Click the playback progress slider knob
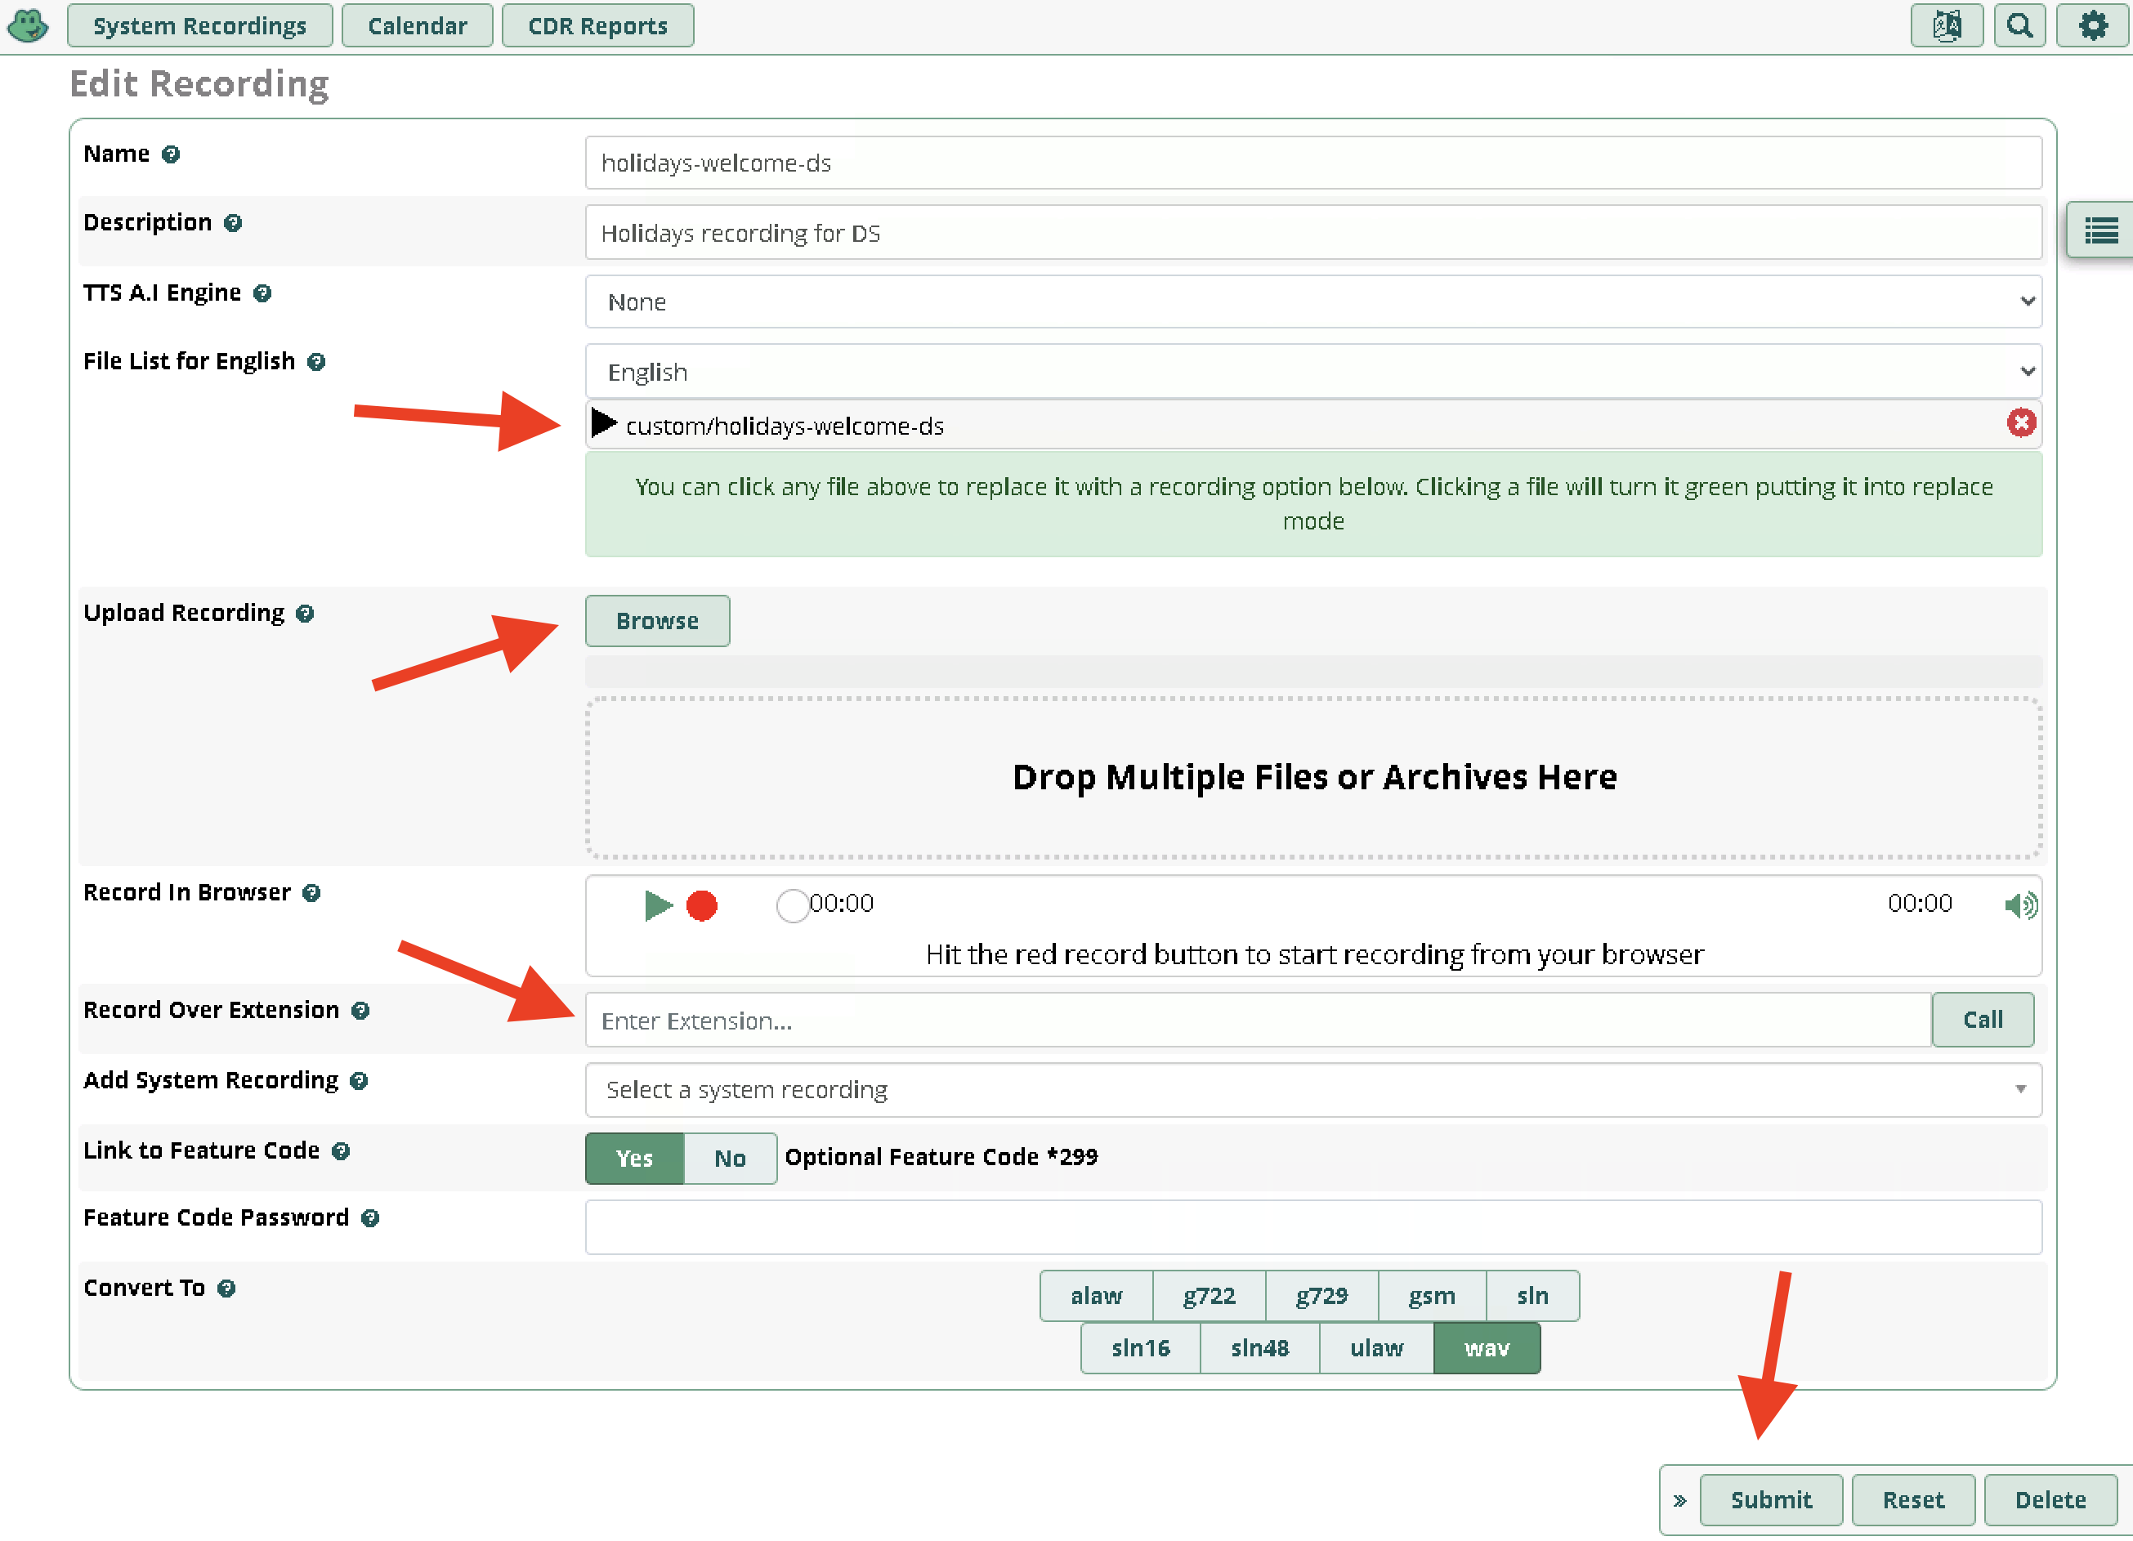Image resolution: width=2133 pixels, height=1541 pixels. coord(793,905)
